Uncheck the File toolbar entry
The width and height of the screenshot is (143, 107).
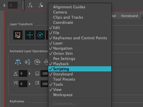click(x=80, y=33)
